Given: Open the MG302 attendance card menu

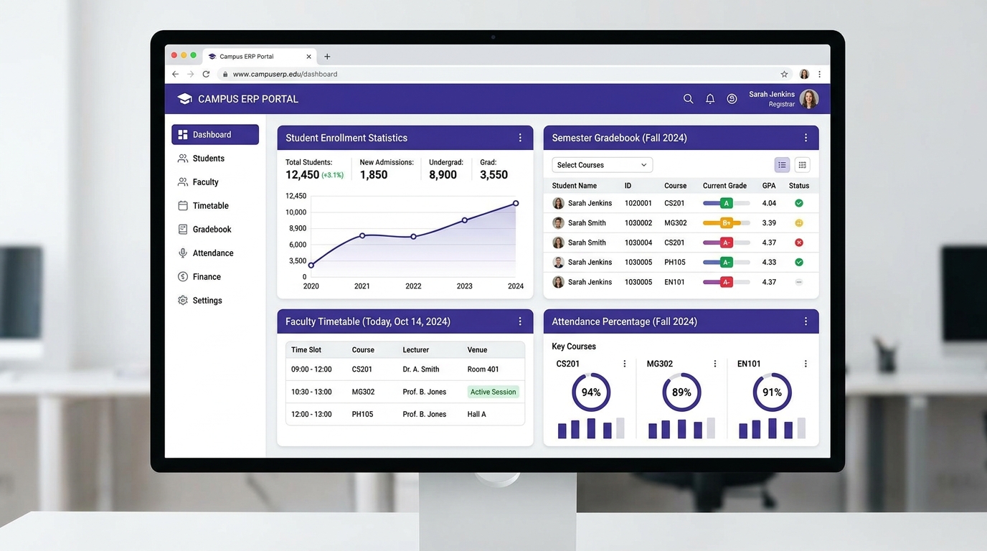Looking at the screenshot, I should pos(714,364).
